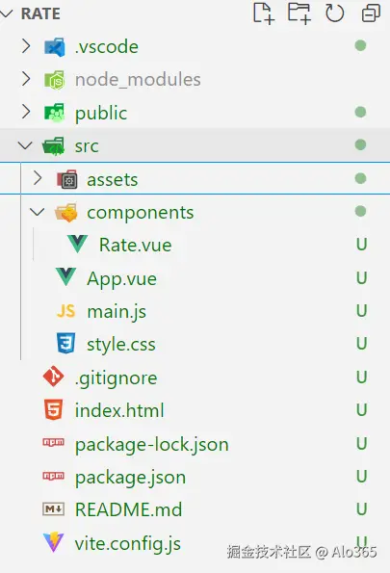Select package-lock.json file
This screenshot has height=573, width=390.
pos(152,444)
